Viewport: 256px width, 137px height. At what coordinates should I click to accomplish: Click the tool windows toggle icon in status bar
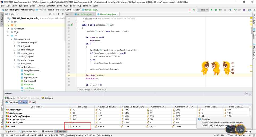point(2,135)
